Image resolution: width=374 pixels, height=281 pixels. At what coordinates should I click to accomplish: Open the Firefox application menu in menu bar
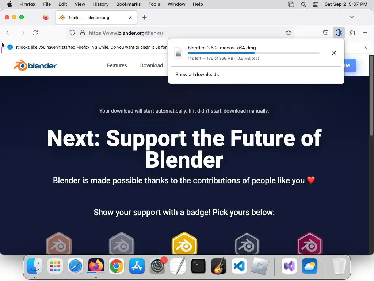point(27,4)
